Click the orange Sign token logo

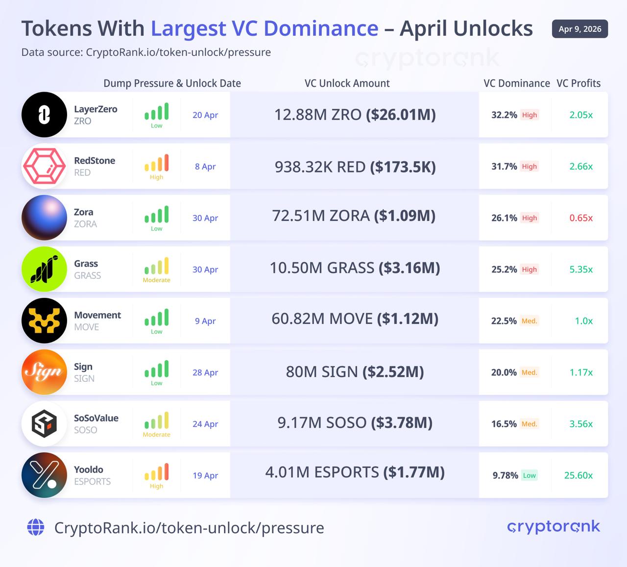[x=44, y=372]
